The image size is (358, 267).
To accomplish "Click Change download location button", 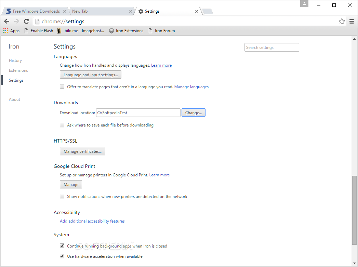I will [194, 113].
